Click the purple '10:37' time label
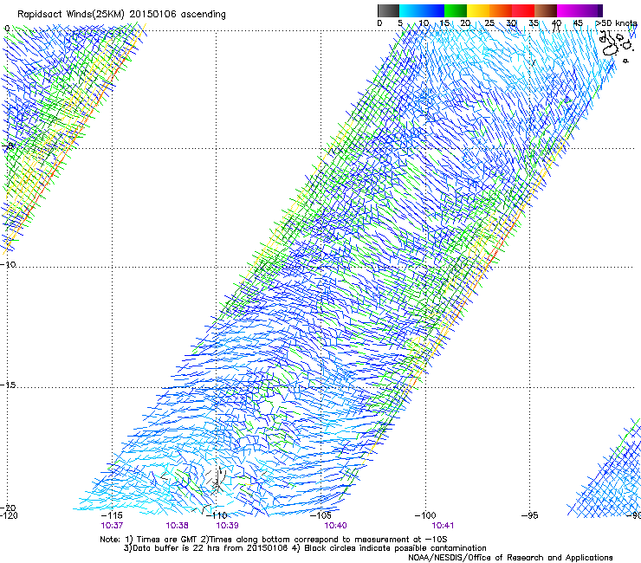Screen dimensions: 641x563 tap(112, 526)
